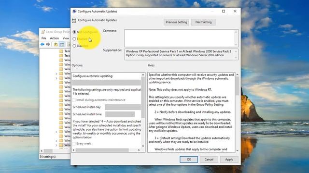Expand the highlighted Win folder node

click(x=56, y=145)
